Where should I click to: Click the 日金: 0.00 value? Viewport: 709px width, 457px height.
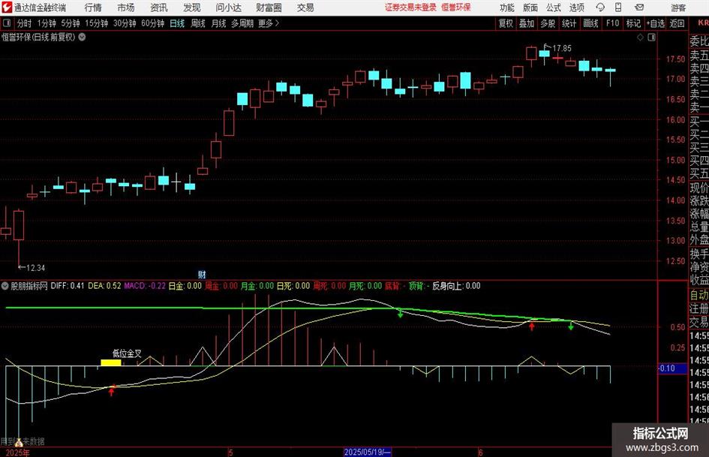(x=185, y=286)
